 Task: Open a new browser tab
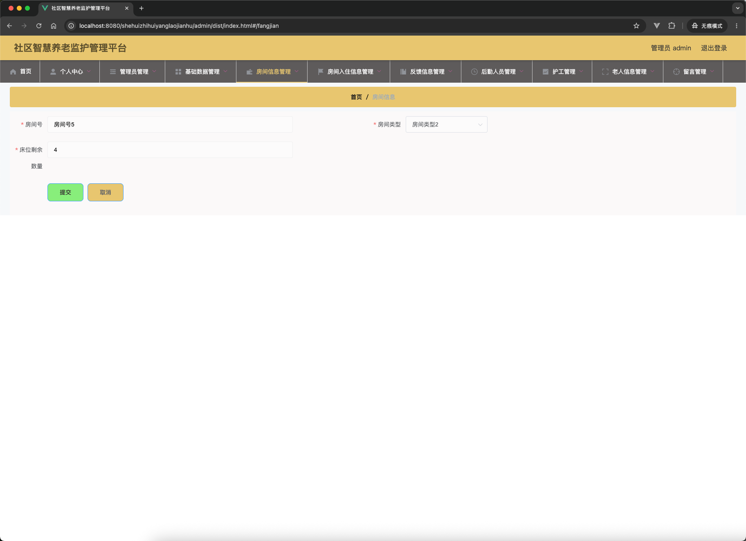coord(142,8)
